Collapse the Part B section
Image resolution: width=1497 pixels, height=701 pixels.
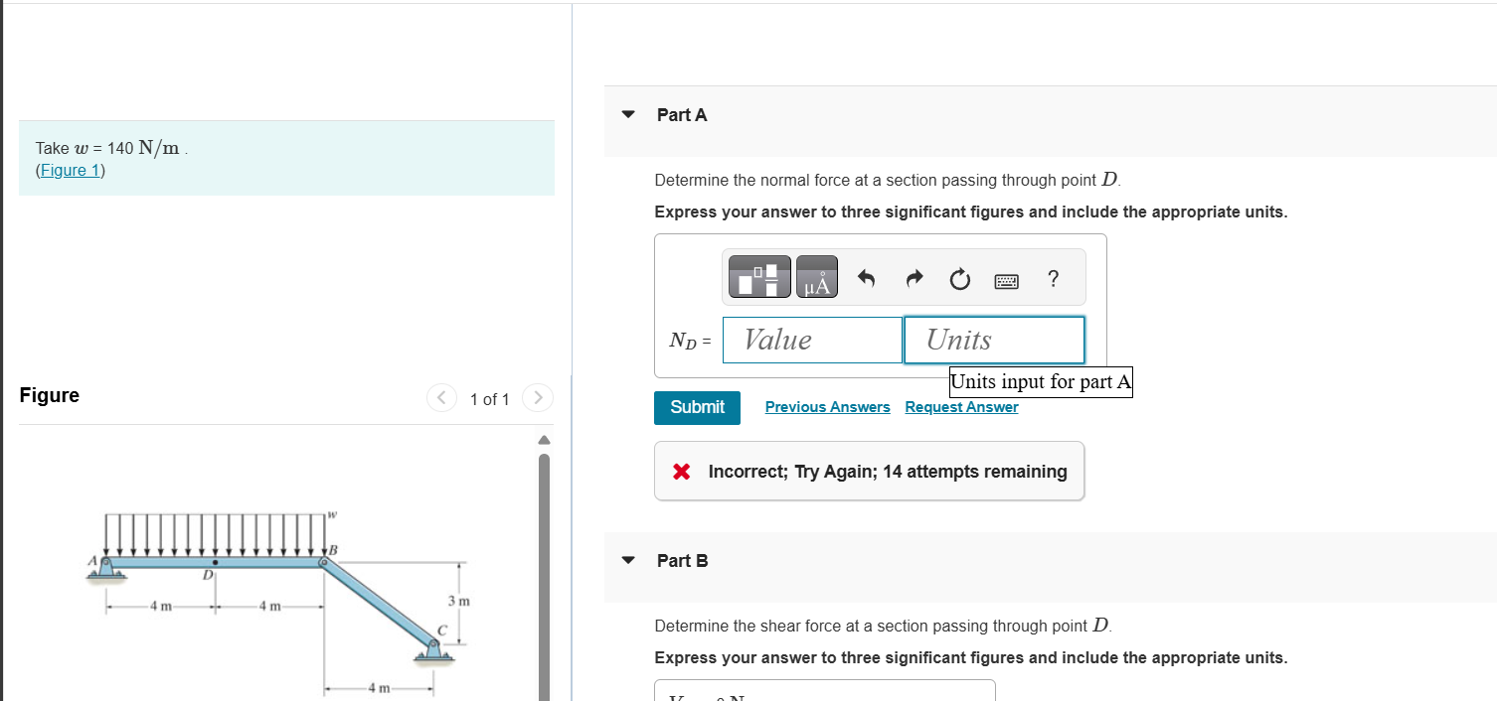628,560
